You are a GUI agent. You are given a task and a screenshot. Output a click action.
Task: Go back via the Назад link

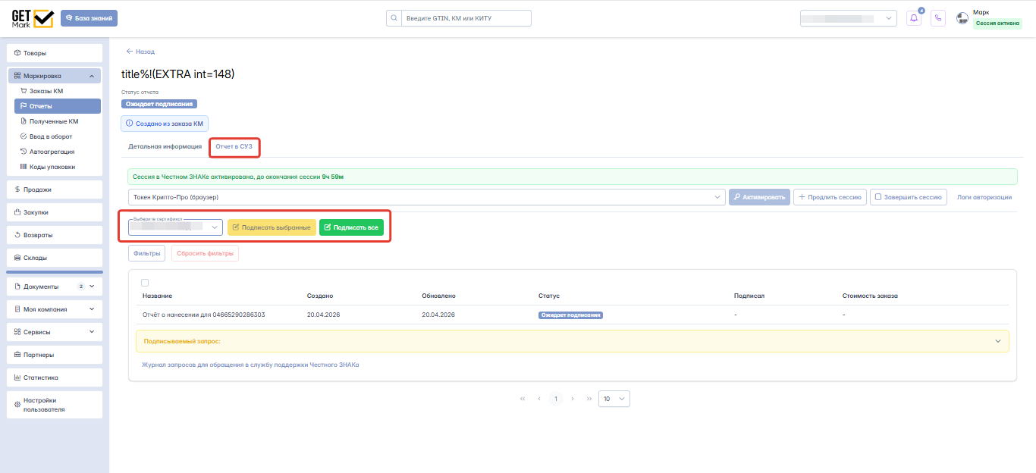tap(140, 52)
